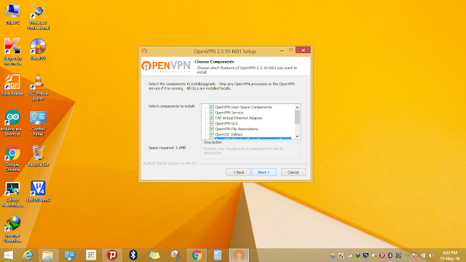Screen dimensions: 466x262
Task: Toggle the OpenSSL Utilities checkbox
Action: (x=212, y=134)
